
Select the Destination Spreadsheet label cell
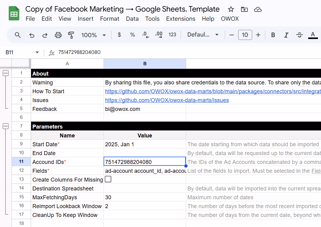point(67,188)
